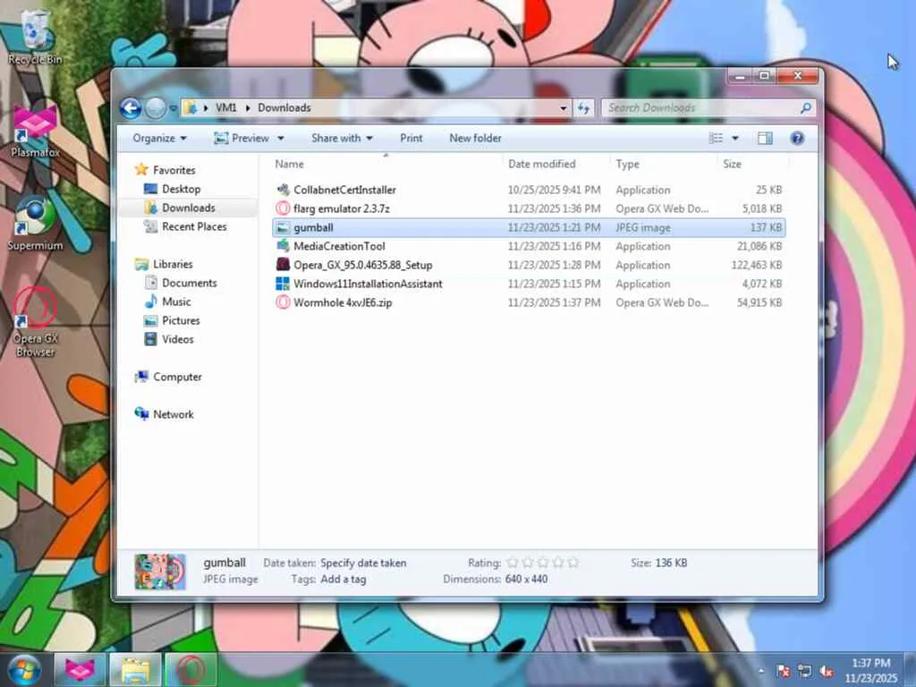Click Add a tag field
916x687 pixels.
(x=343, y=580)
